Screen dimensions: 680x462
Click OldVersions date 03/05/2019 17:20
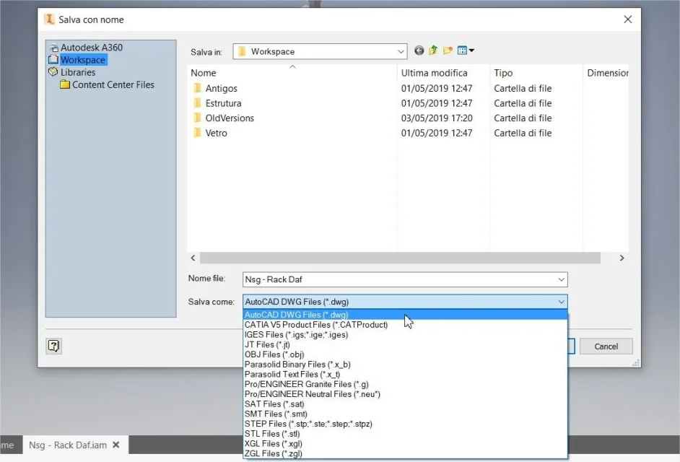click(x=436, y=118)
